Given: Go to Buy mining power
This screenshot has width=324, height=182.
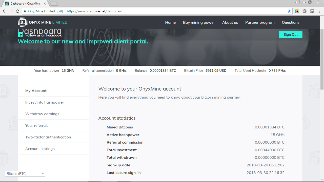Looking at the screenshot, I should click(199, 22).
